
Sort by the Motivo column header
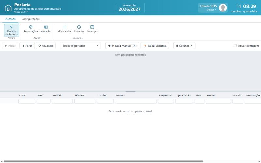(211, 96)
